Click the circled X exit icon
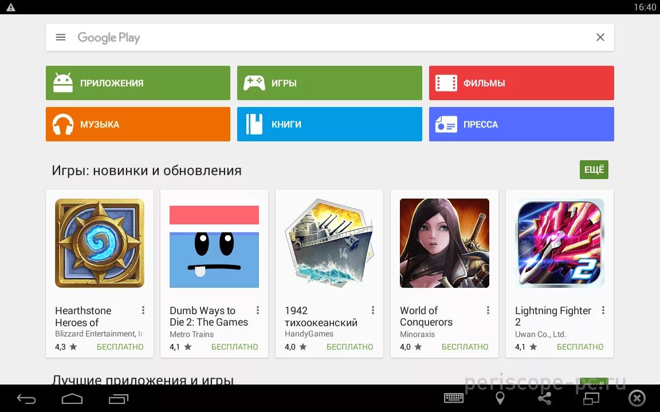The width and height of the screenshot is (660, 412). coord(637,398)
